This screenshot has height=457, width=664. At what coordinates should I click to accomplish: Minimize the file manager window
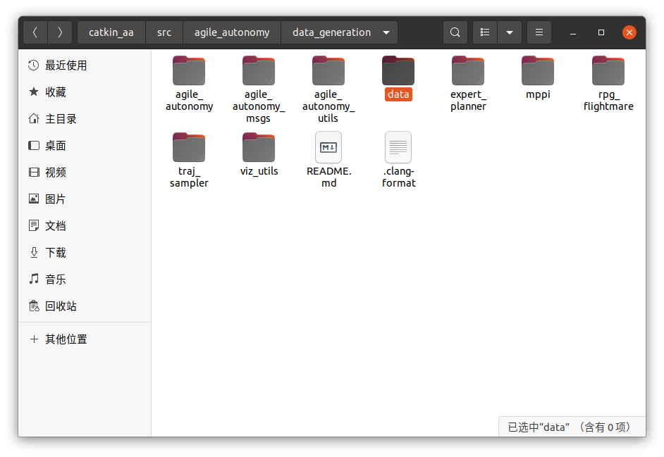coord(573,32)
